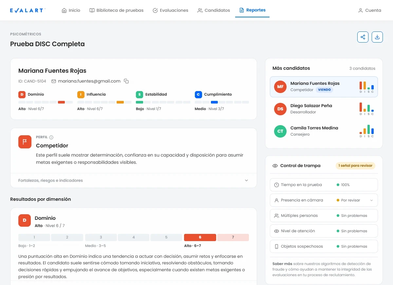Click the Saber más link

point(282,264)
